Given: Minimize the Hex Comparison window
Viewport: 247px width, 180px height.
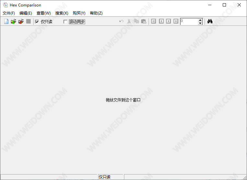Looking at the screenshot, I should pyautogui.click(x=210, y=5).
